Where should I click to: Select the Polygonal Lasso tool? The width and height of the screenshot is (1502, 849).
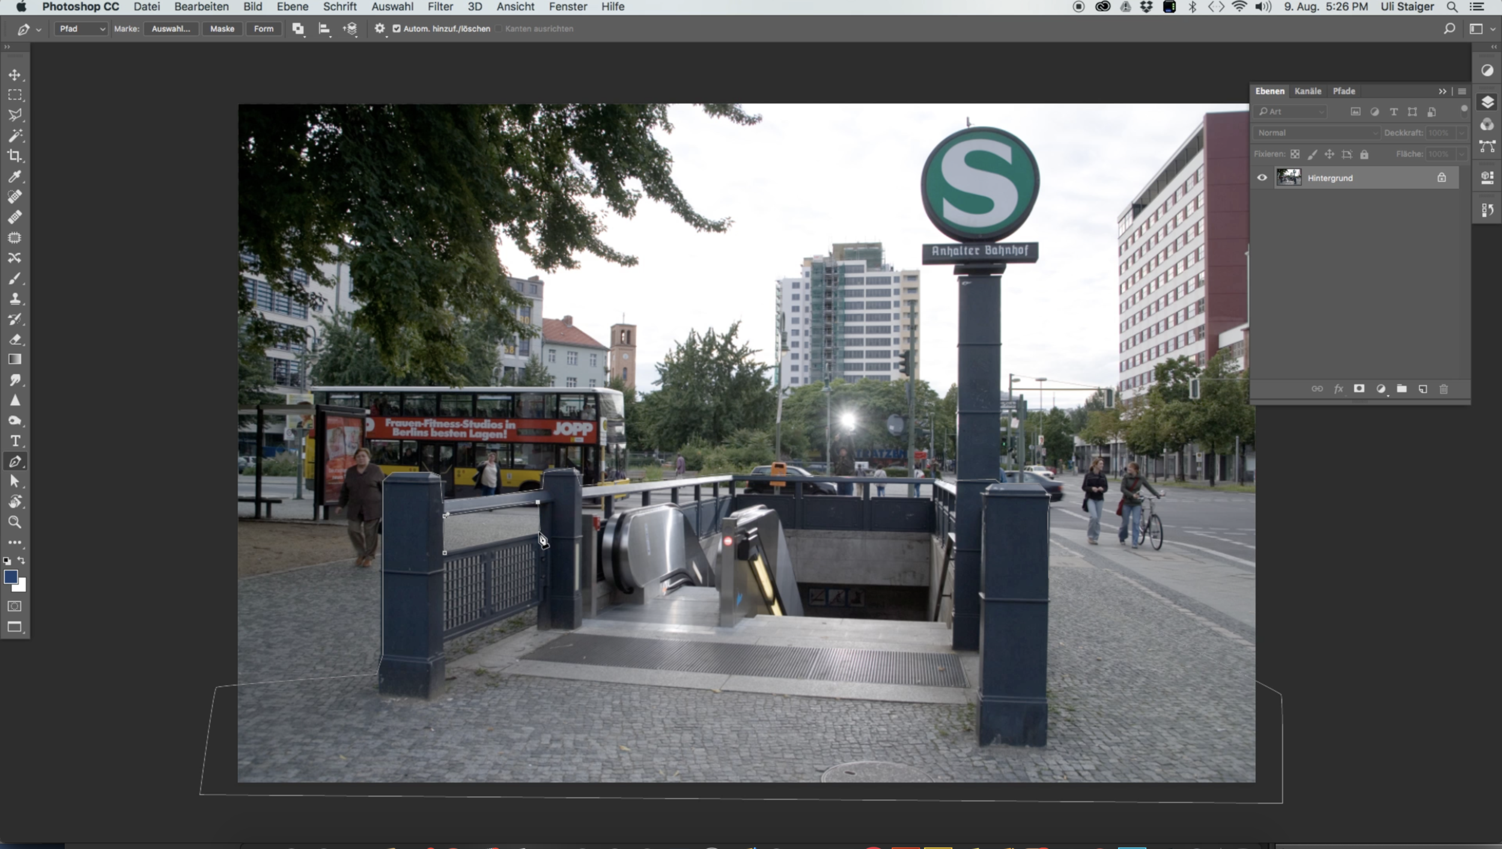pyautogui.click(x=15, y=115)
